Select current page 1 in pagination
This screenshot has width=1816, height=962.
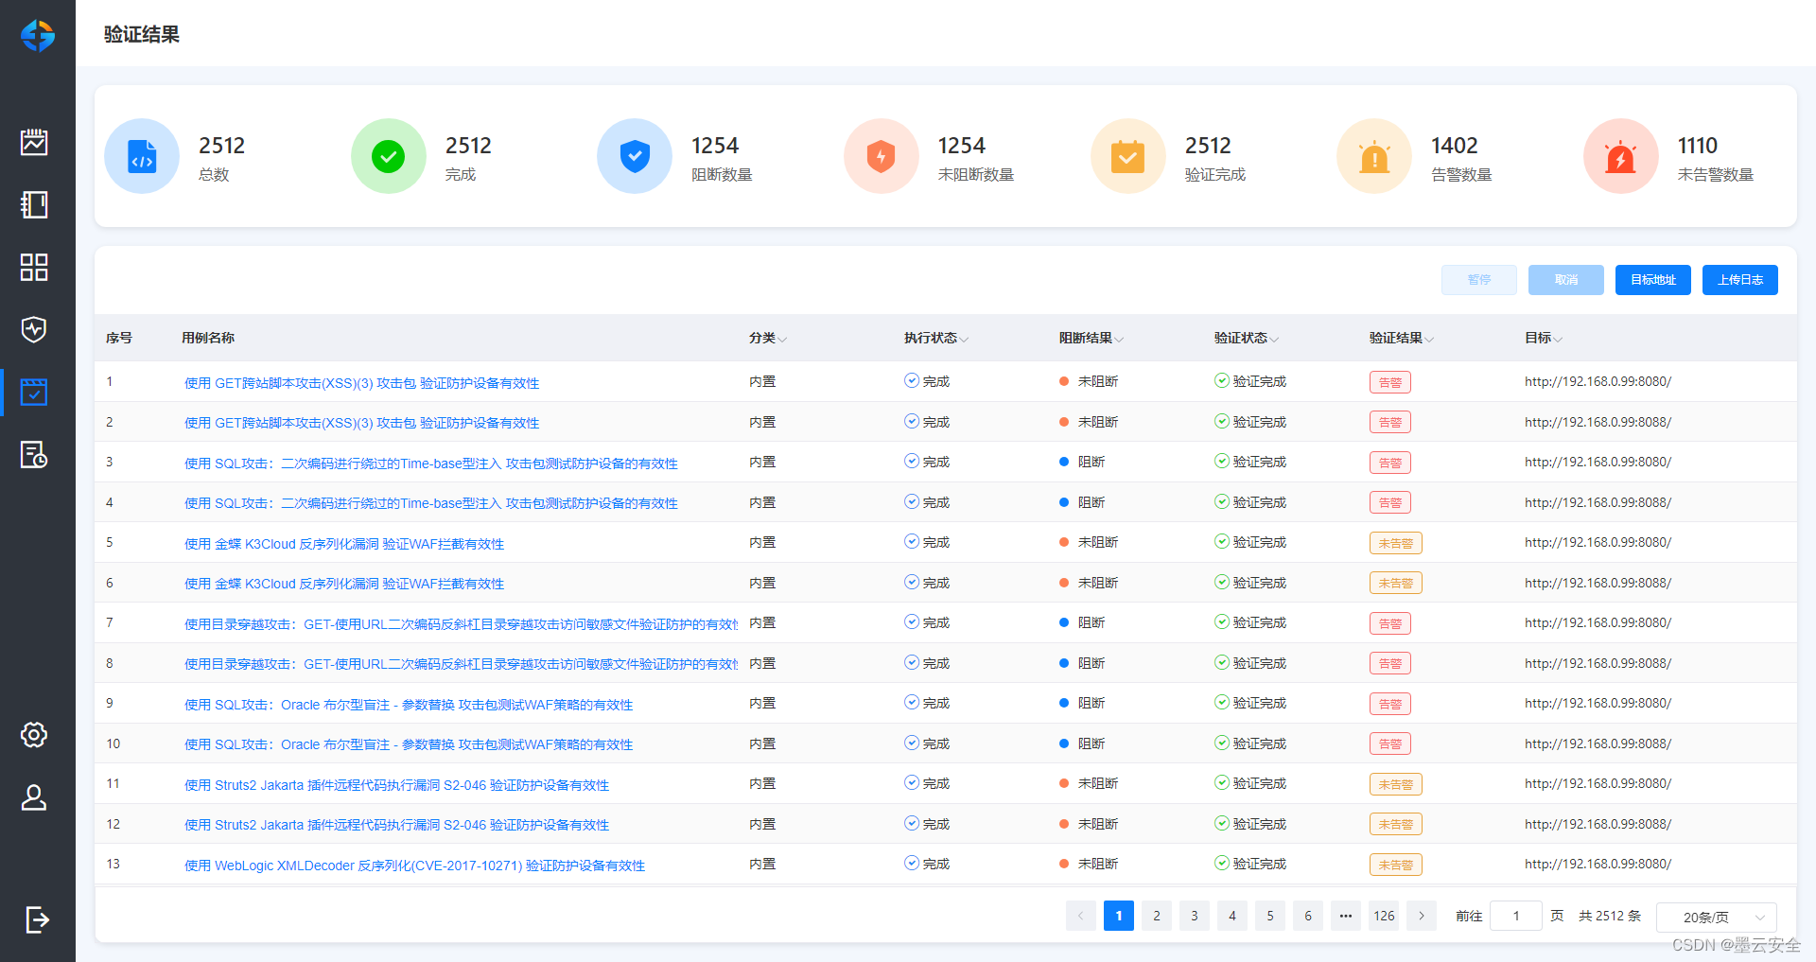tap(1119, 916)
